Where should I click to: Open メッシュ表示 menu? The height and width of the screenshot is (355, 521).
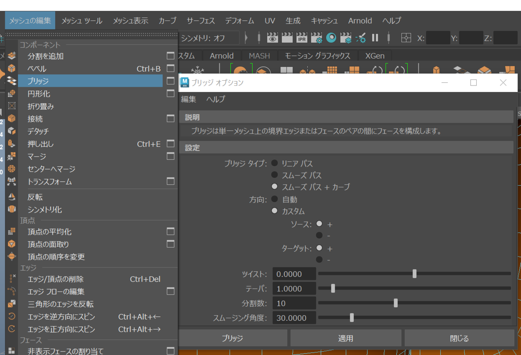130,20
